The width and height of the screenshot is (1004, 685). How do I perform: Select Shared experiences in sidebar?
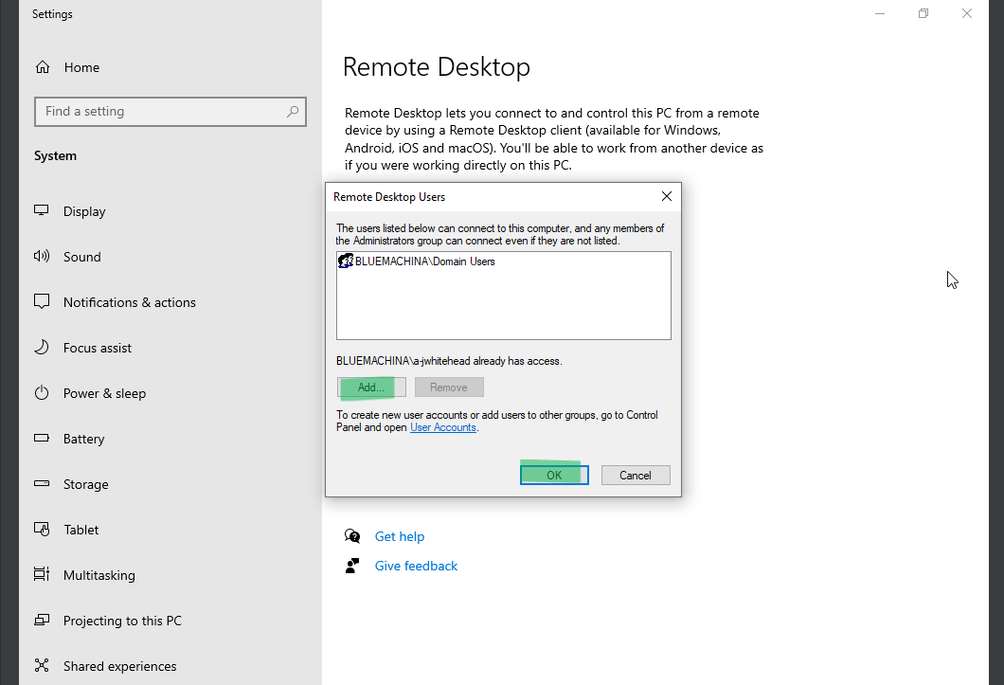[x=119, y=666]
